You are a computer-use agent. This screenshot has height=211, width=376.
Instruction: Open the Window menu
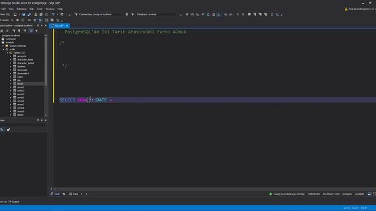point(50,9)
